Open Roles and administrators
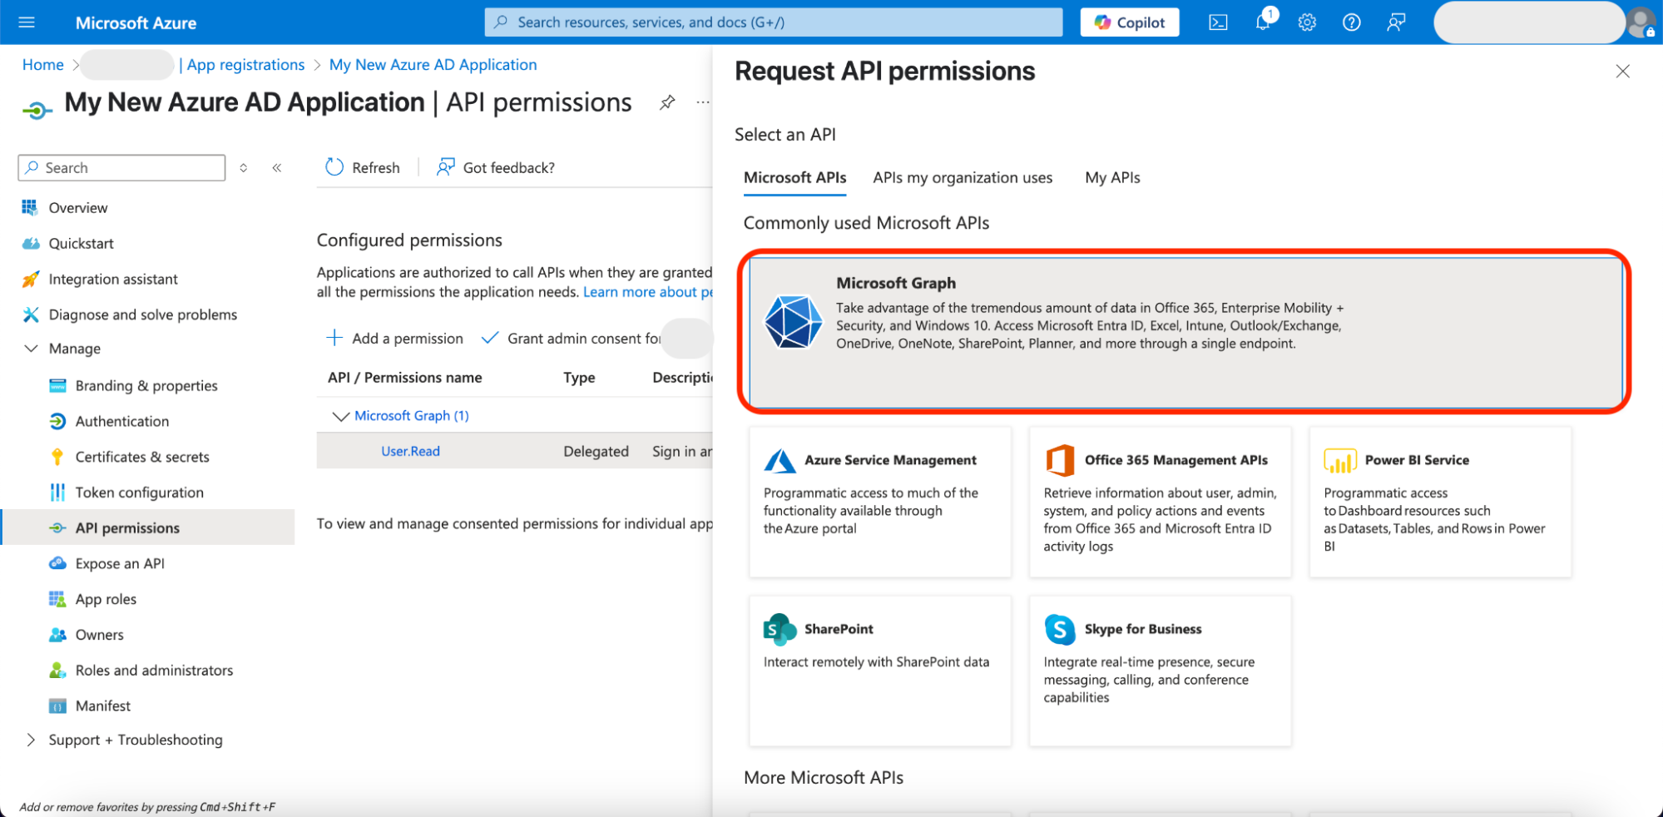Viewport: 1663px width, 817px height. 154,671
